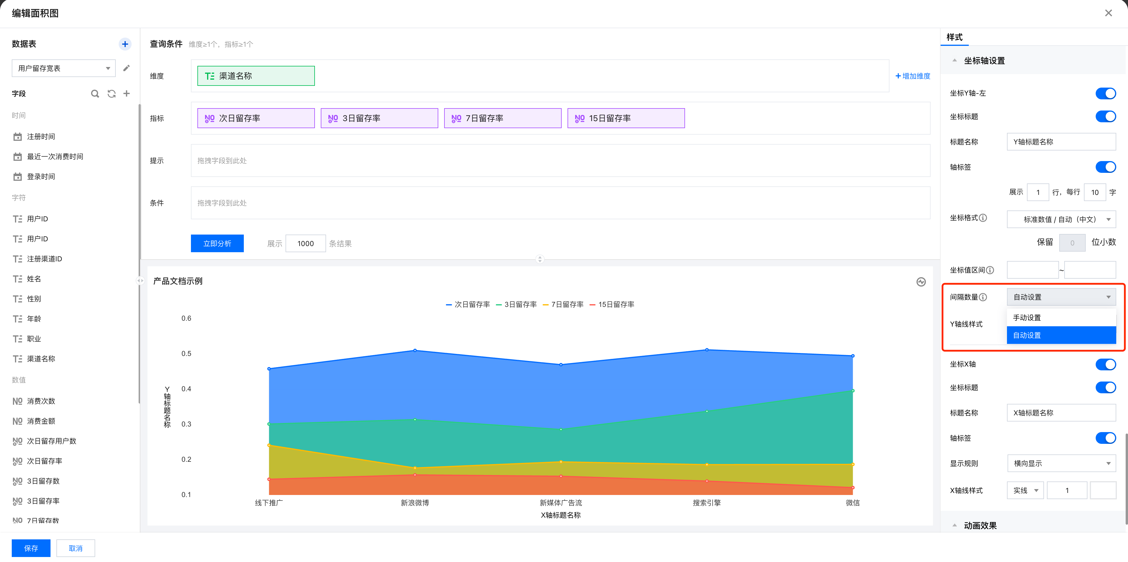The width and height of the screenshot is (1128, 562).
Task: Click the add field plus icon
Action: [127, 93]
